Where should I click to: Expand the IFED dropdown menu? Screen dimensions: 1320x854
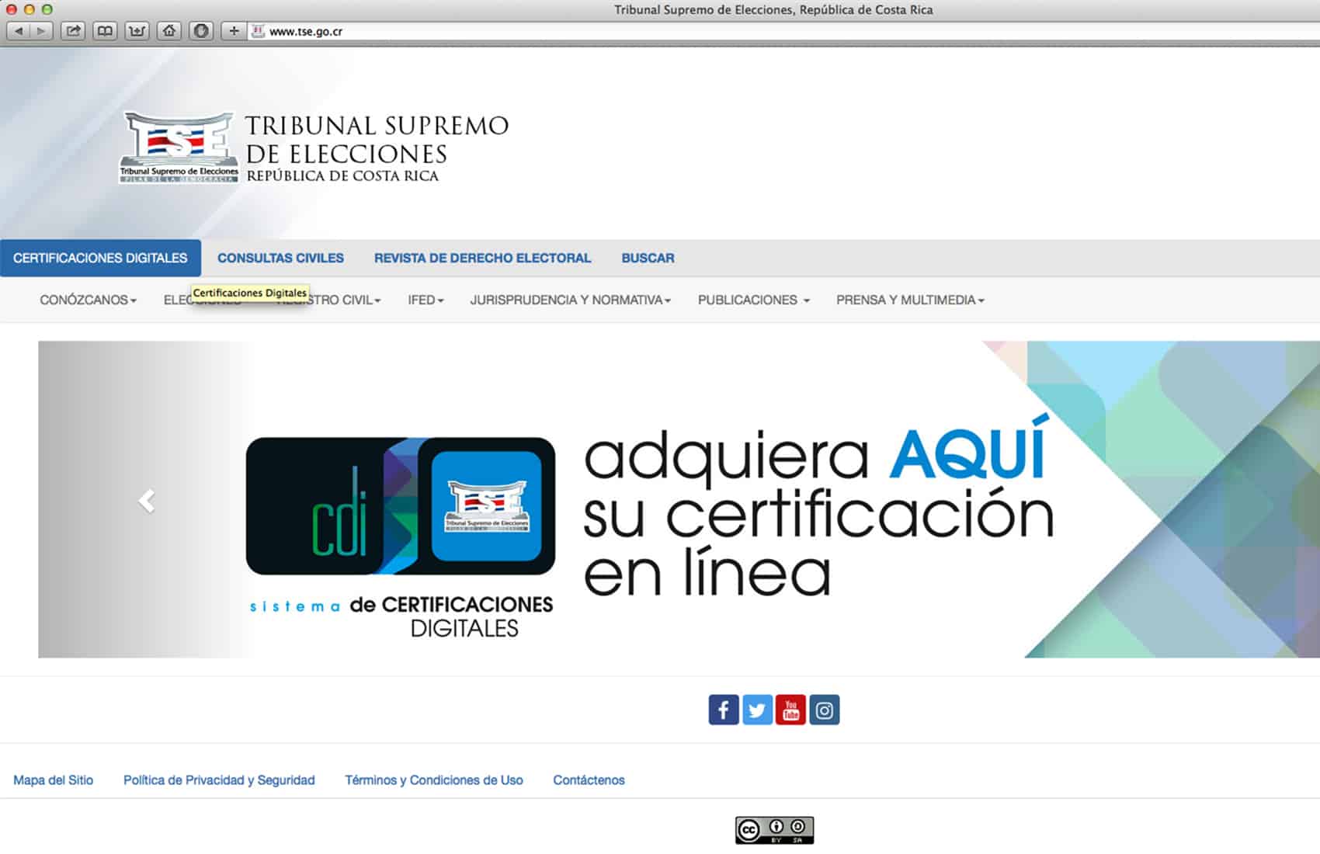pos(426,300)
